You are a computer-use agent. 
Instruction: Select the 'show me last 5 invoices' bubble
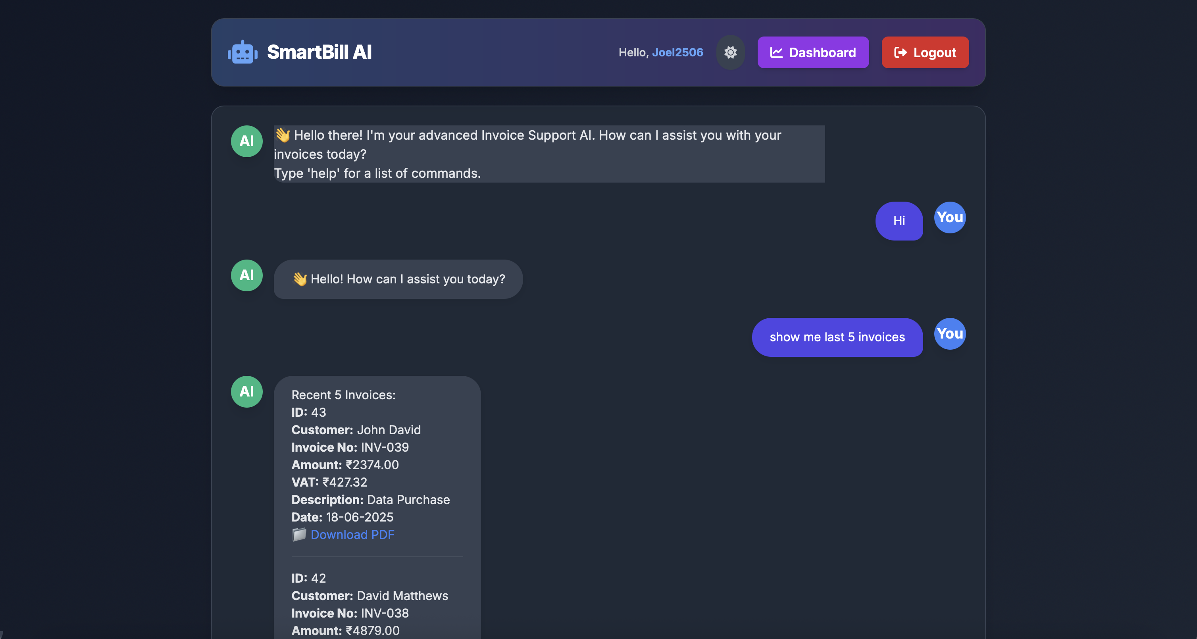[837, 337]
